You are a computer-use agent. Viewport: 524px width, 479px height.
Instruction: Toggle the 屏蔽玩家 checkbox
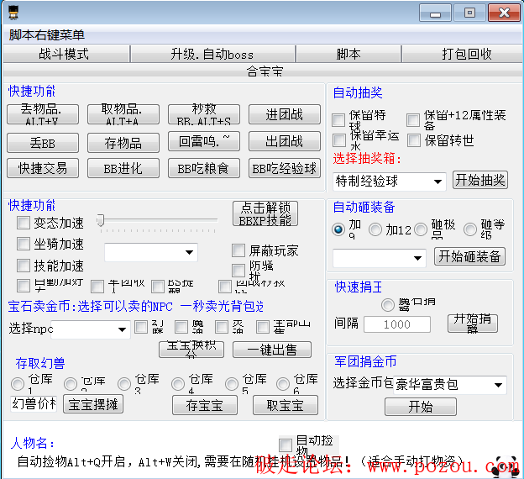pyautogui.click(x=238, y=250)
